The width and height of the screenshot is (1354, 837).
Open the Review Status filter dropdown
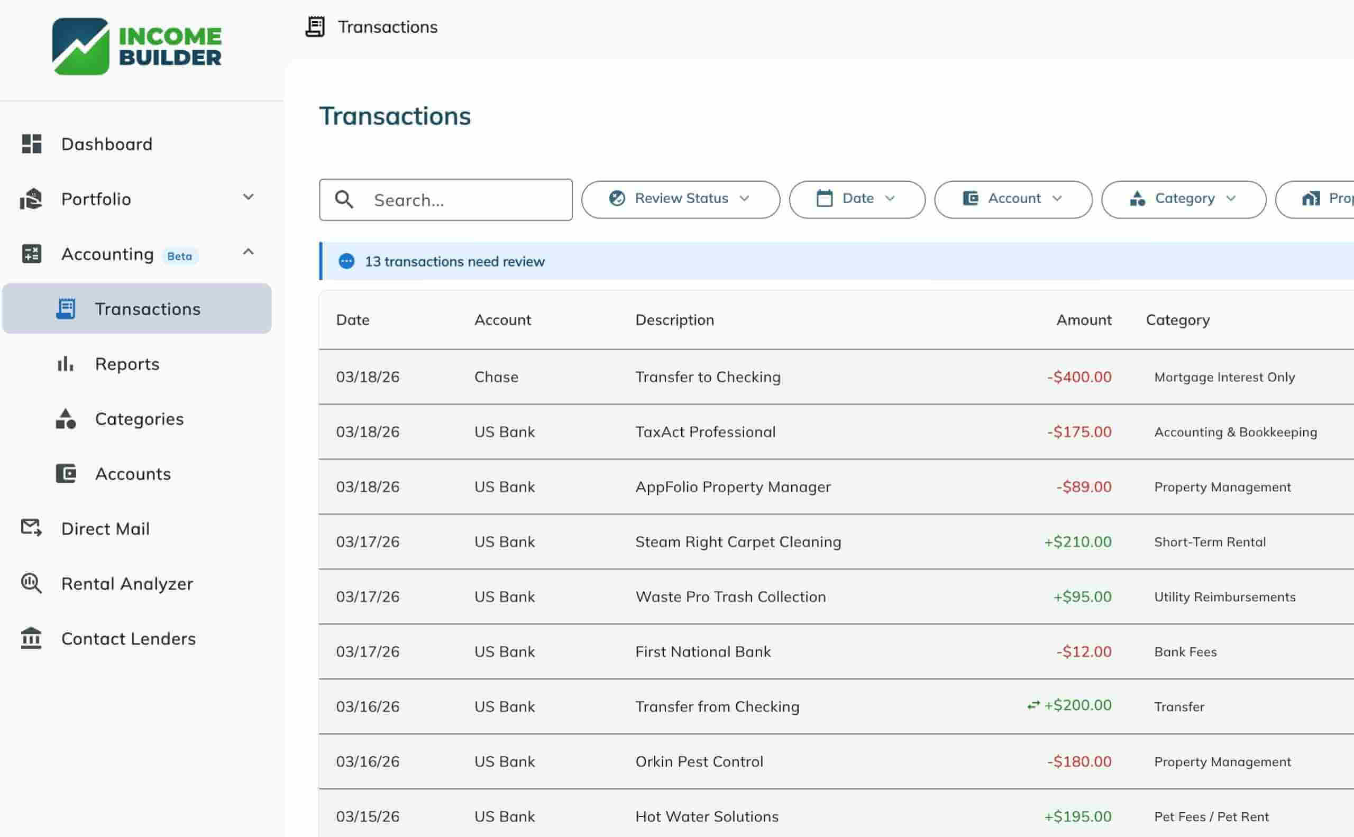point(681,199)
